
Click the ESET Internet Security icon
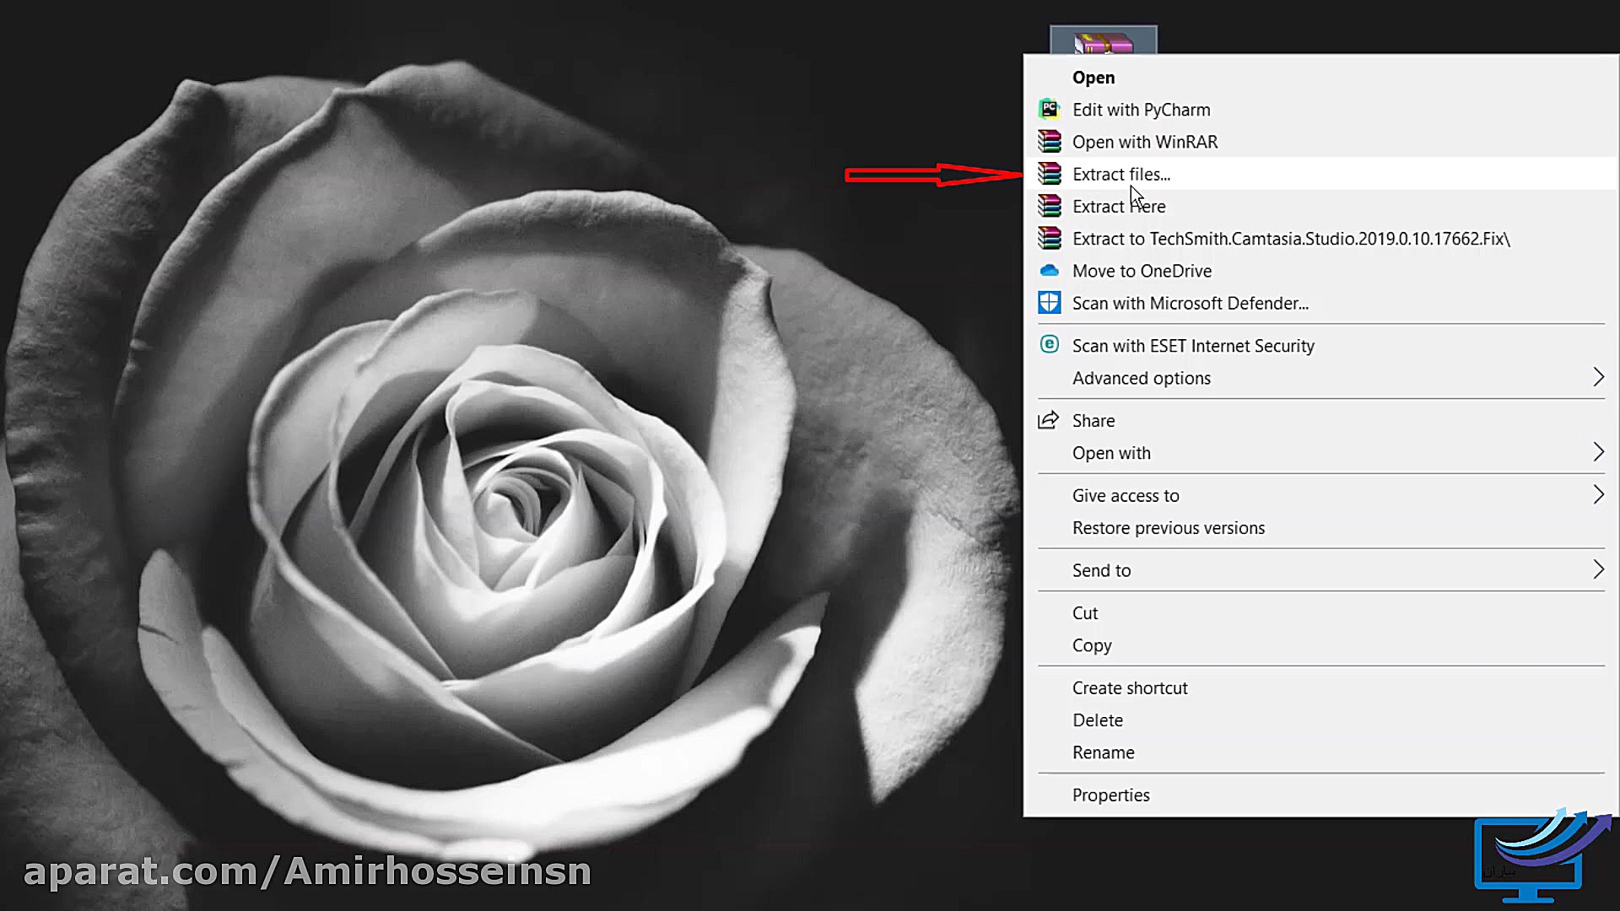click(1049, 345)
